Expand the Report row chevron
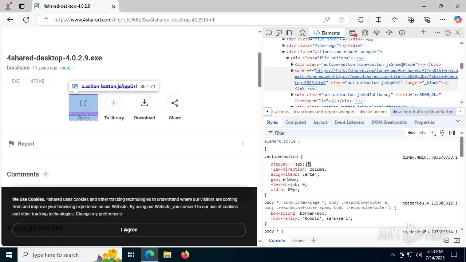This screenshot has width=466, height=262. point(243,144)
